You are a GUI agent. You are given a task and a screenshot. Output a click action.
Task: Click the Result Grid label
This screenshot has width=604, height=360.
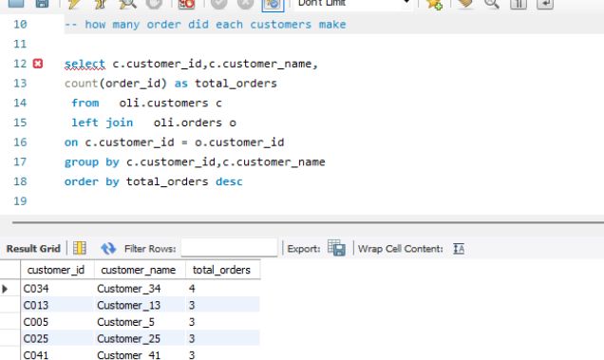(x=33, y=249)
